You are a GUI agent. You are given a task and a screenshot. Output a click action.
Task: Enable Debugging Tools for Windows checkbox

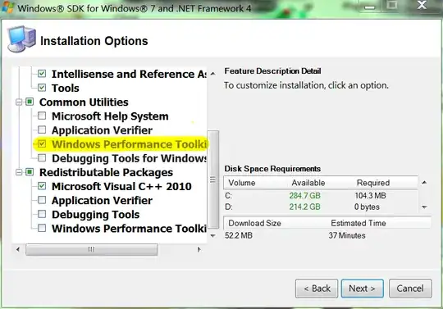pos(42,157)
